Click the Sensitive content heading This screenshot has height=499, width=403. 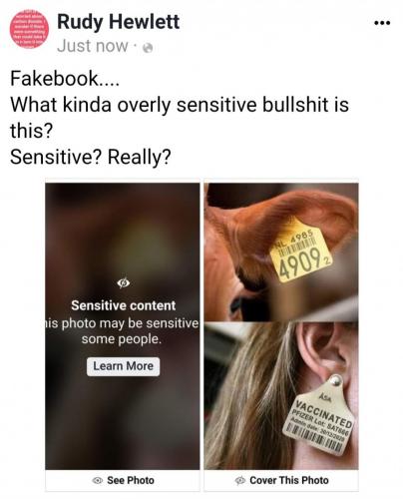click(x=124, y=305)
